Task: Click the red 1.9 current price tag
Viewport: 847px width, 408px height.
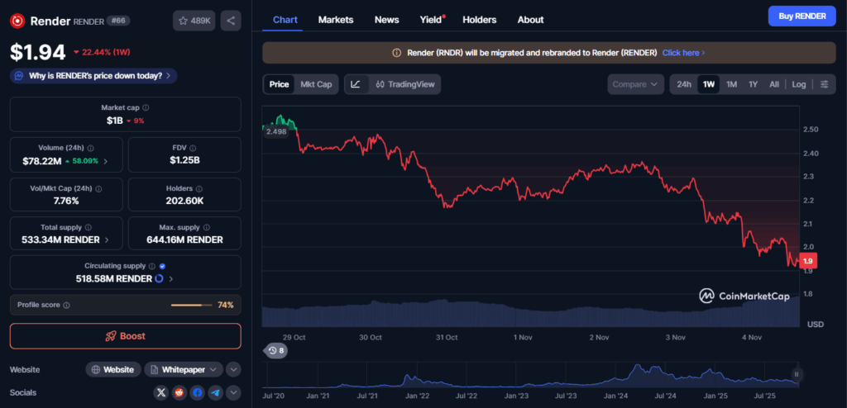Action: click(808, 261)
